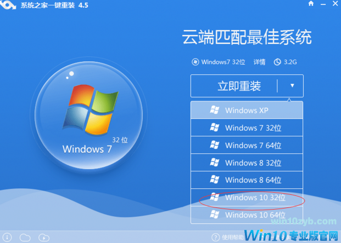Click the home icon in the title bar
This screenshot has height=243, width=341.
(311, 3)
